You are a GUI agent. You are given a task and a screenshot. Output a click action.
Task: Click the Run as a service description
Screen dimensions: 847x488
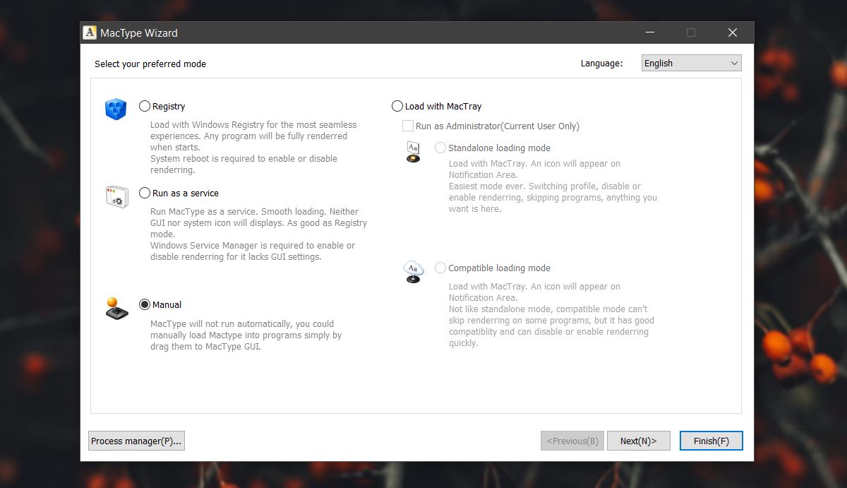258,234
